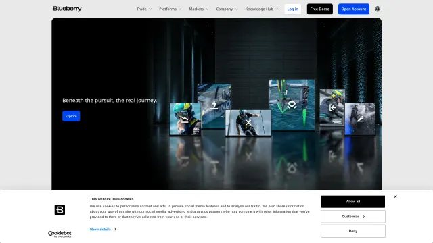The image size is (433, 243).
Task: Expand the Company menu
Action: tap(227, 9)
